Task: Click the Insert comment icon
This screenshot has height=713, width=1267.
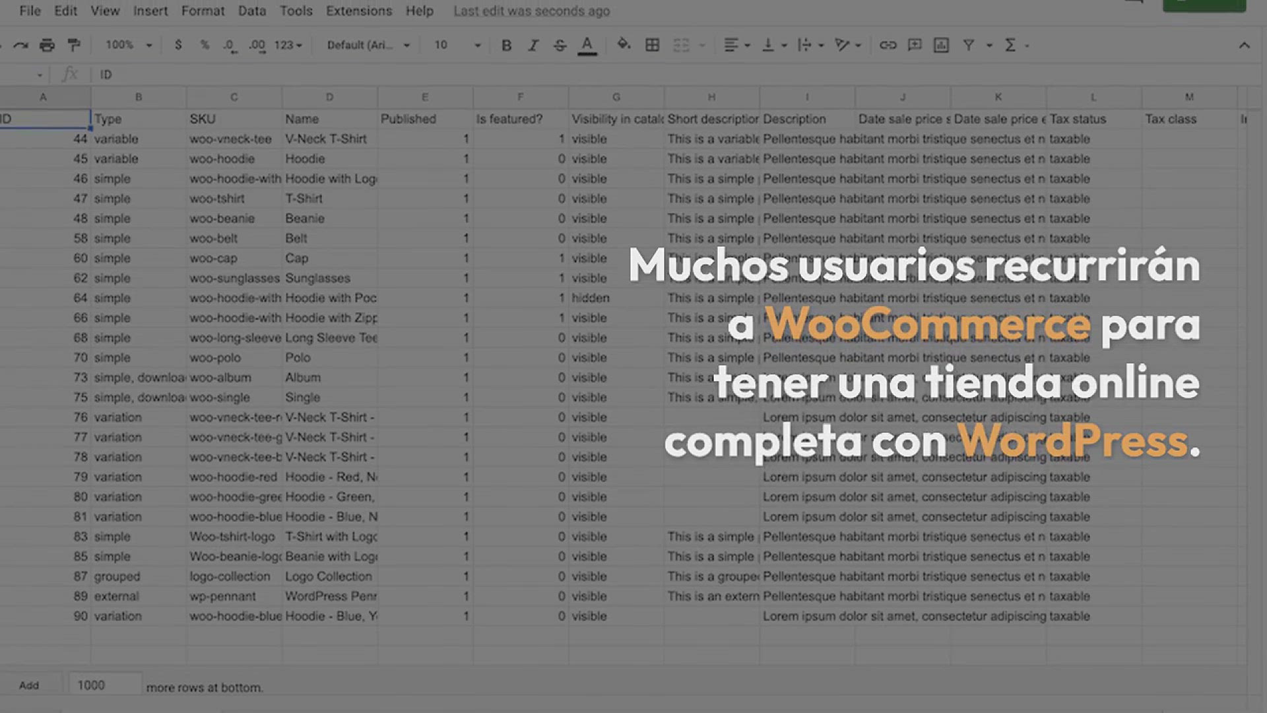Action: [x=915, y=45]
